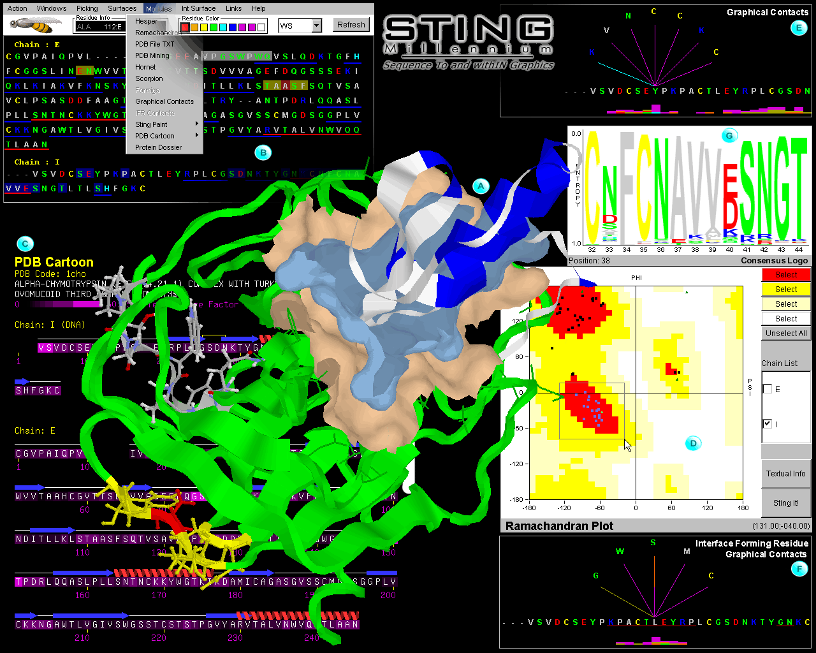Click the Refresh button
Image resolution: width=816 pixels, height=653 pixels.
[351, 25]
